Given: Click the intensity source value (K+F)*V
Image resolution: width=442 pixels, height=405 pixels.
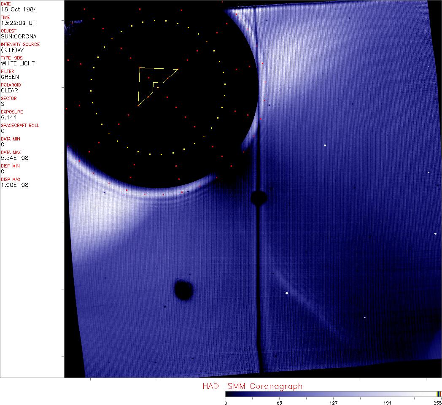Looking at the screenshot, I should pyautogui.click(x=13, y=50).
